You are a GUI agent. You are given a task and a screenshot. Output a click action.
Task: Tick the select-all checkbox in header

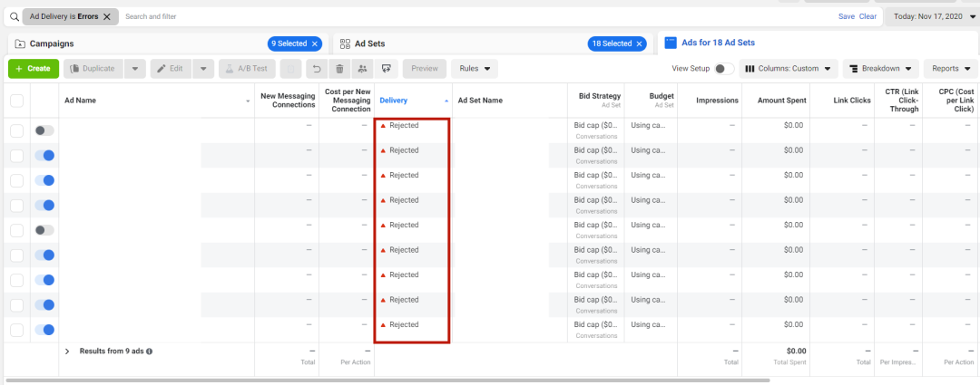[x=17, y=101]
